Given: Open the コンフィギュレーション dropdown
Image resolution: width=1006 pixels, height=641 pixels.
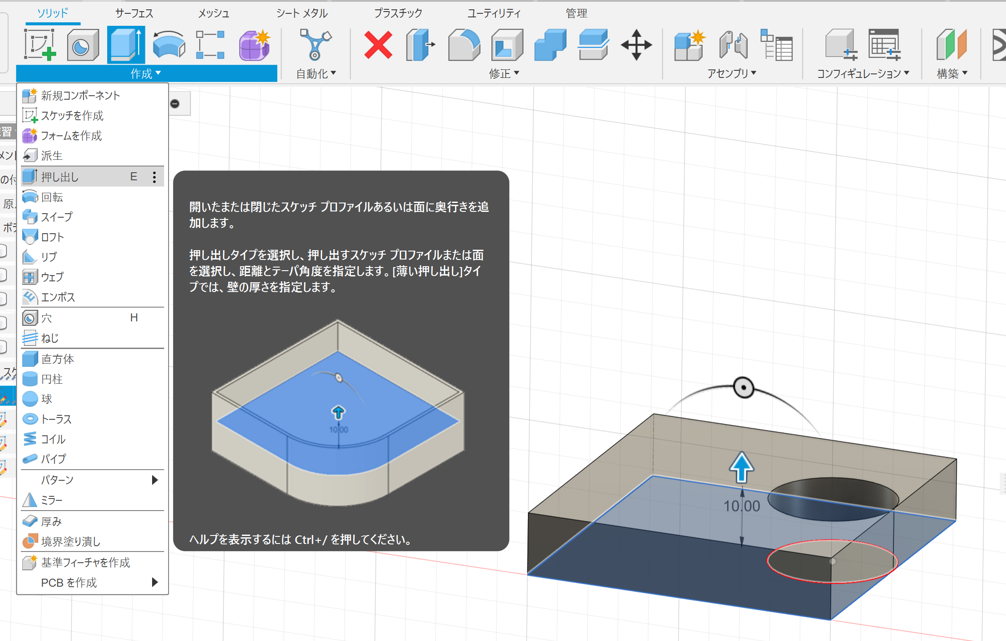Looking at the screenshot, I should (x=863, y=73).
